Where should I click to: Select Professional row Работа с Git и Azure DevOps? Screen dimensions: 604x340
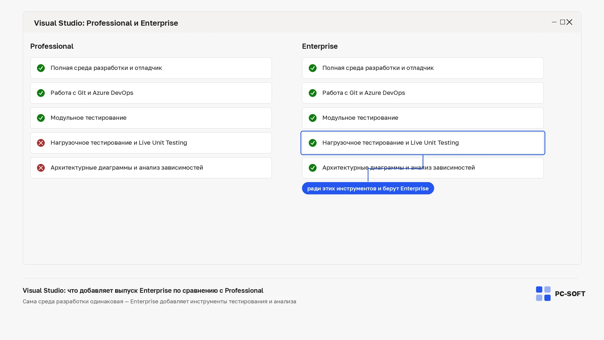[151, 93]
